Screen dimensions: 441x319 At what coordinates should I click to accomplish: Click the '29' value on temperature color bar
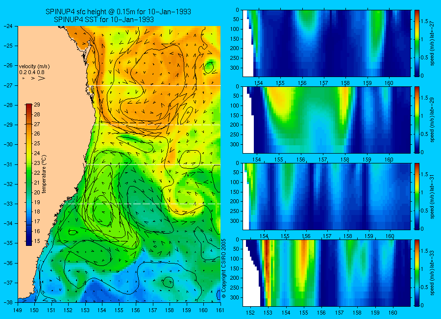pyautogui.click(x=37, y=105)
